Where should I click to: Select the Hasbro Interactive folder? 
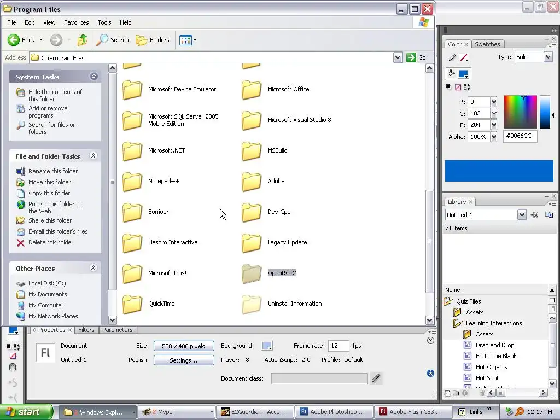click(160, 242)
